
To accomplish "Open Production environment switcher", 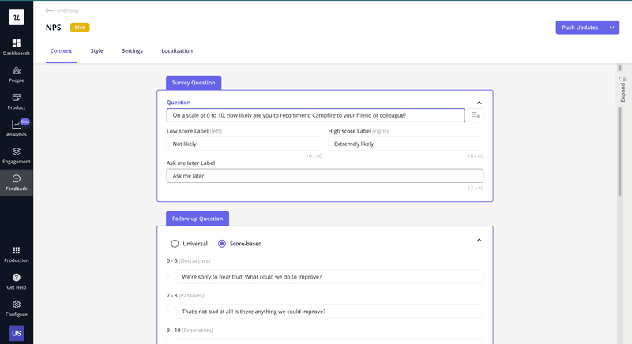I will 17,251.
